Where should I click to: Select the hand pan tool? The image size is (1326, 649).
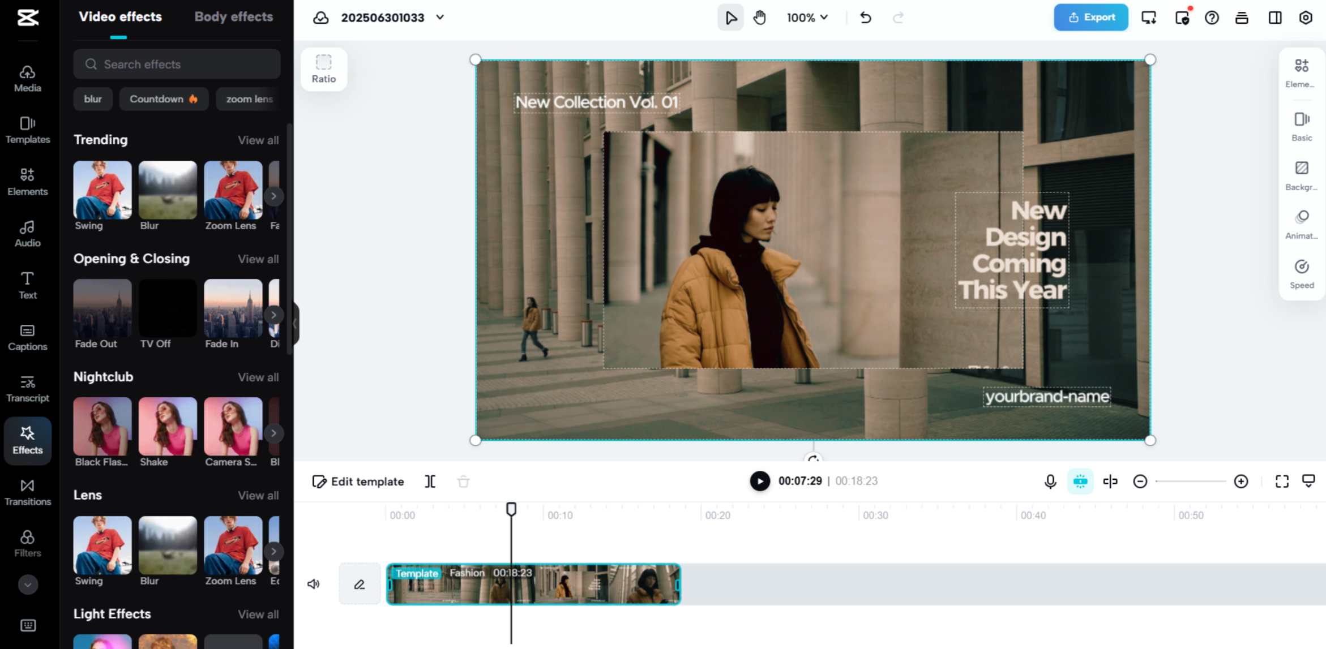(759, 18)
